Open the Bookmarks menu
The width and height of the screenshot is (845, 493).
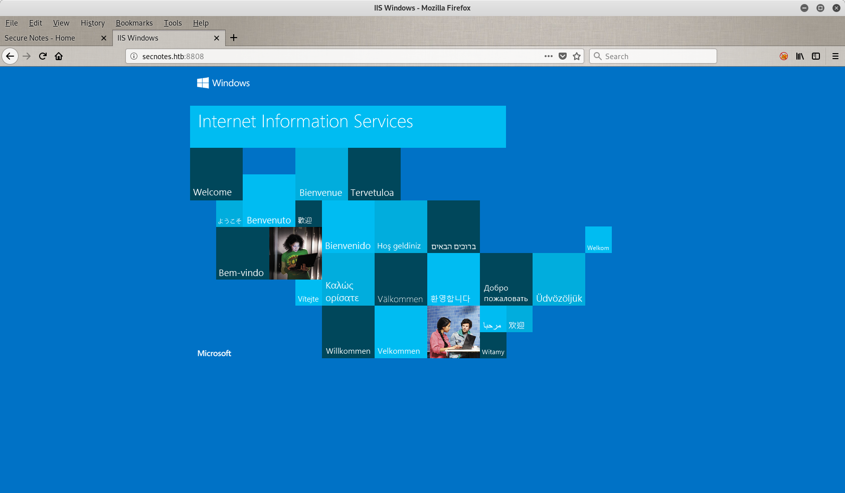pos(134,23)
